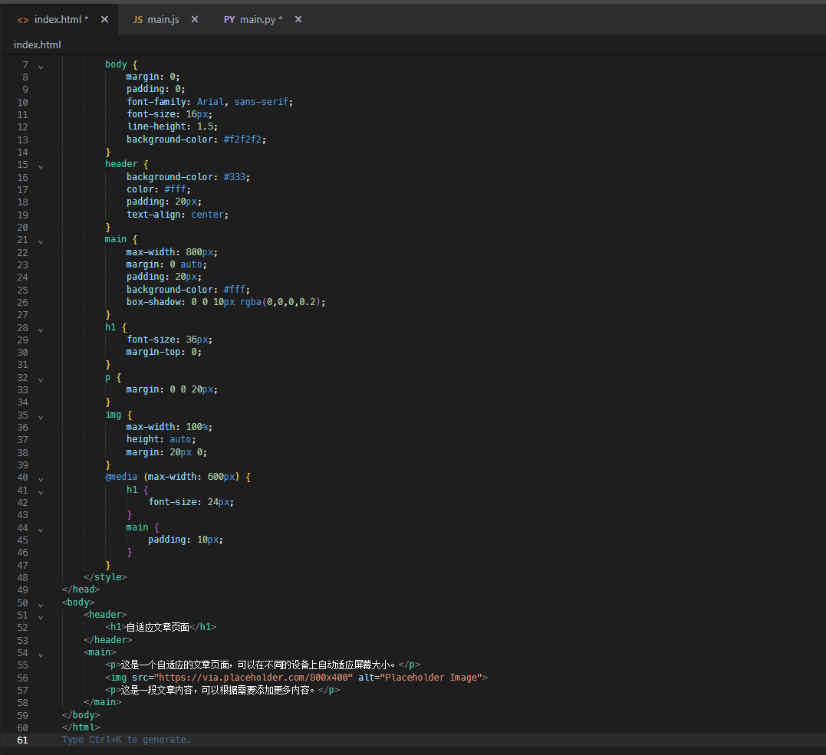The height and width of the screenshot is (755, 826).
Task: Collapse the header tag at line 51
Action: pyautogui.click(x=41, y=618)
